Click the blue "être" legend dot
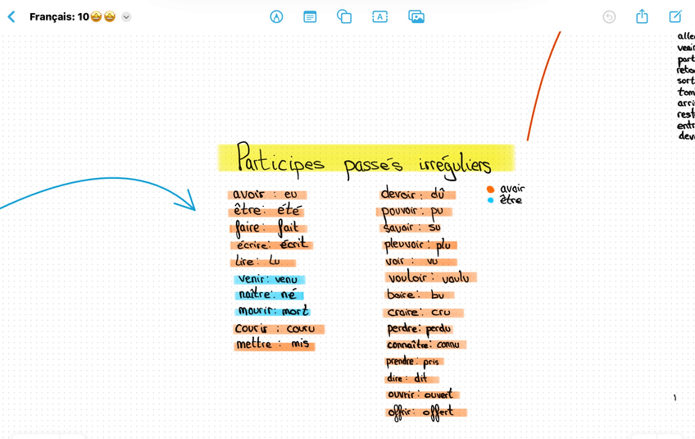The height and width of the screenshot is (439, 695). click(x=490, y=200)
